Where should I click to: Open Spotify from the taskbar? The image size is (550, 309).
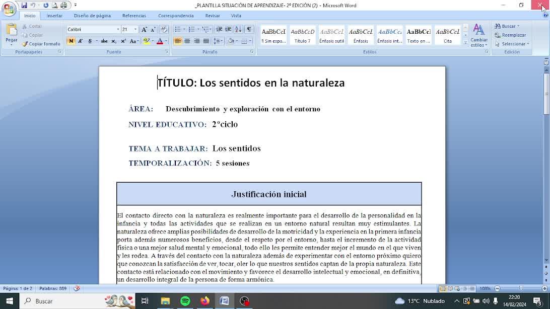pos(185,301)
